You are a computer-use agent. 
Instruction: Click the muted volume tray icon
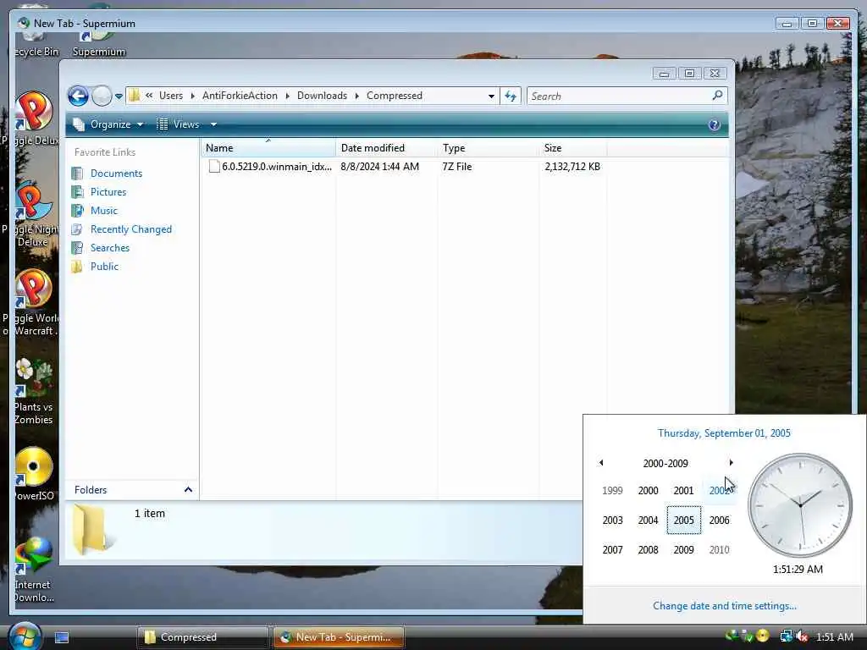802,636
